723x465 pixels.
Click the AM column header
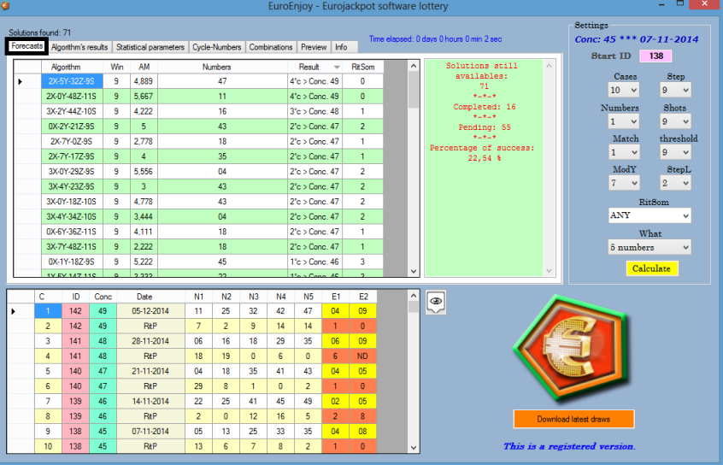click(x=144, y=67)
